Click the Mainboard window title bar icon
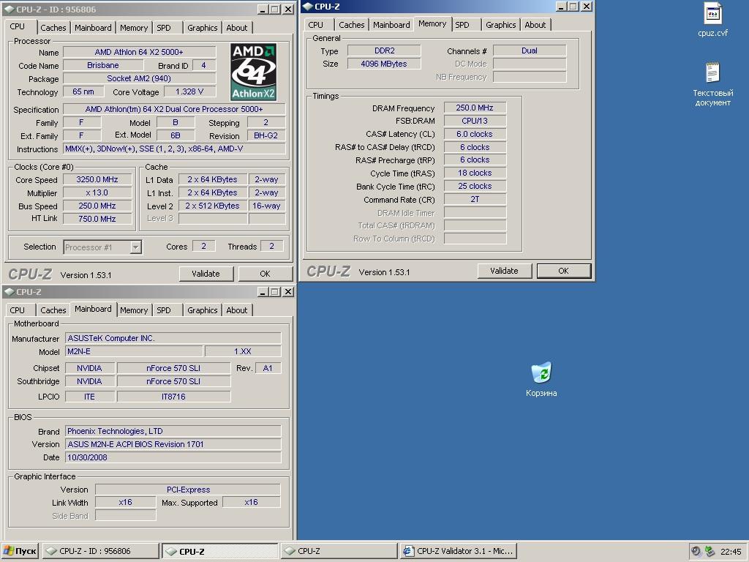Image resolution: width=749 pixels, height=562 pixels. [9, 291]
